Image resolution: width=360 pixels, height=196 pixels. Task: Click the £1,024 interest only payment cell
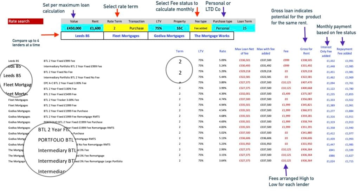click(330, 162)
